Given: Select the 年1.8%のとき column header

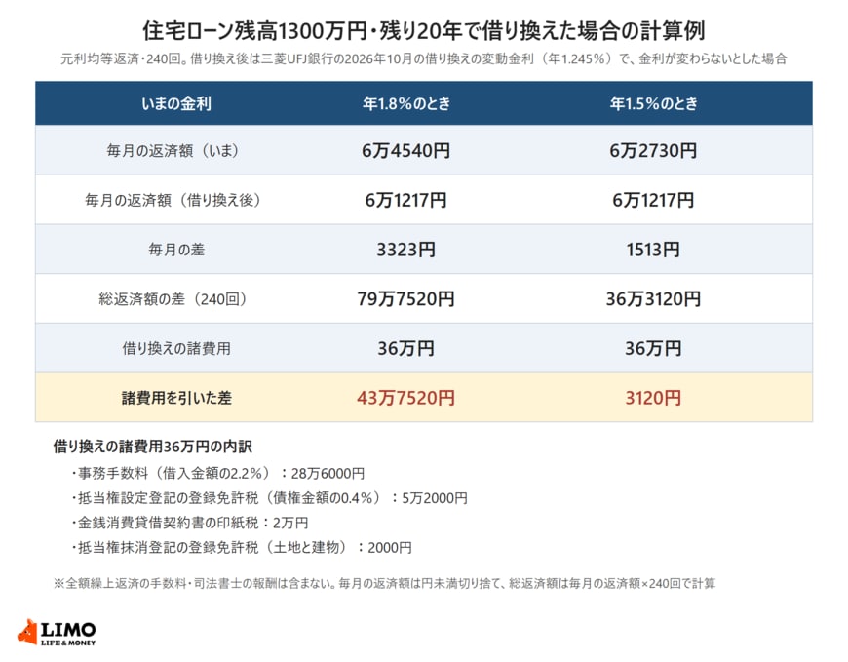Looking at the screenshot, I should tap(406, 103).
